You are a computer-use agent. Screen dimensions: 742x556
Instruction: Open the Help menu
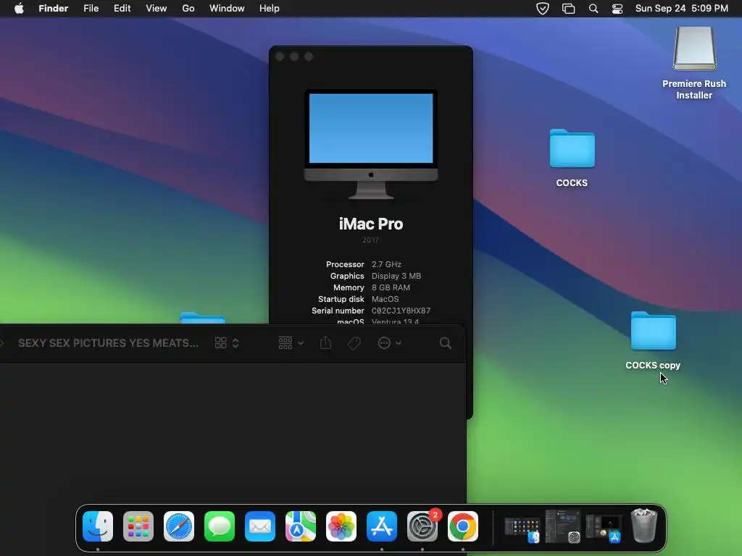pyautogui.click(x=270, y=9)
